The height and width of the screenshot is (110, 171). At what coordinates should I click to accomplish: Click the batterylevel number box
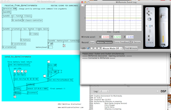(x=50, y=47)
